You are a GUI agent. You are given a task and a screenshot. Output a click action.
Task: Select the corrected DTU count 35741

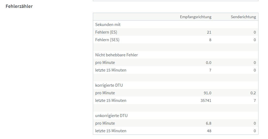(x=206, y=101)
